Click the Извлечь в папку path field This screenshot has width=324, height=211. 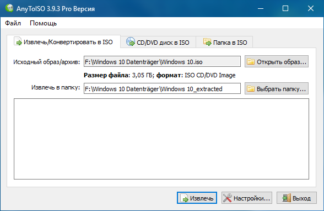pos(162,88)
